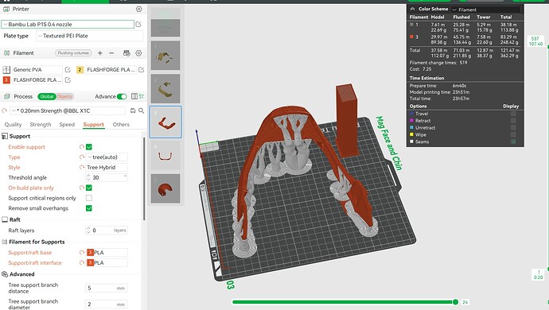Click the Threshold angle input field

click(x=107, y=177)
